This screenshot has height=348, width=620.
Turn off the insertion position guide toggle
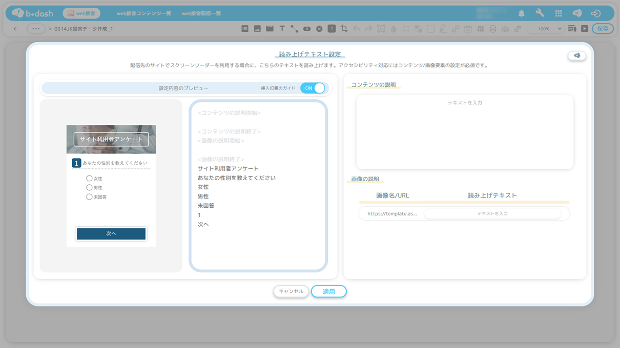(313, 88)
